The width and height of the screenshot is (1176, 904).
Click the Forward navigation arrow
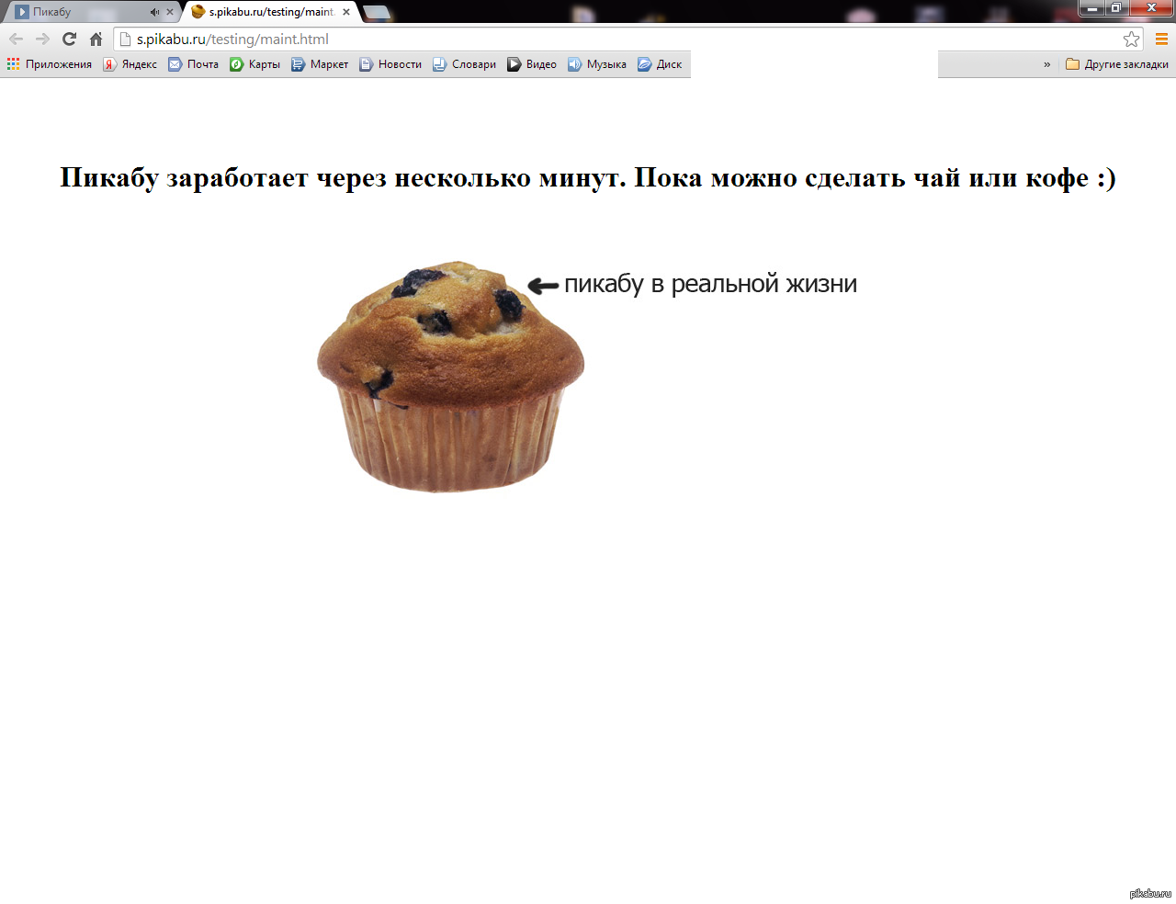coord(42,39)
